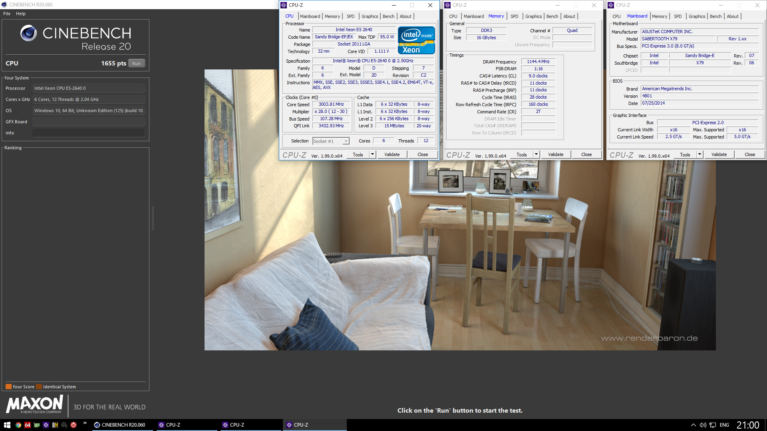767x431 pixels.
Task: Open the Windows Start menu
Action: point(7,425)
